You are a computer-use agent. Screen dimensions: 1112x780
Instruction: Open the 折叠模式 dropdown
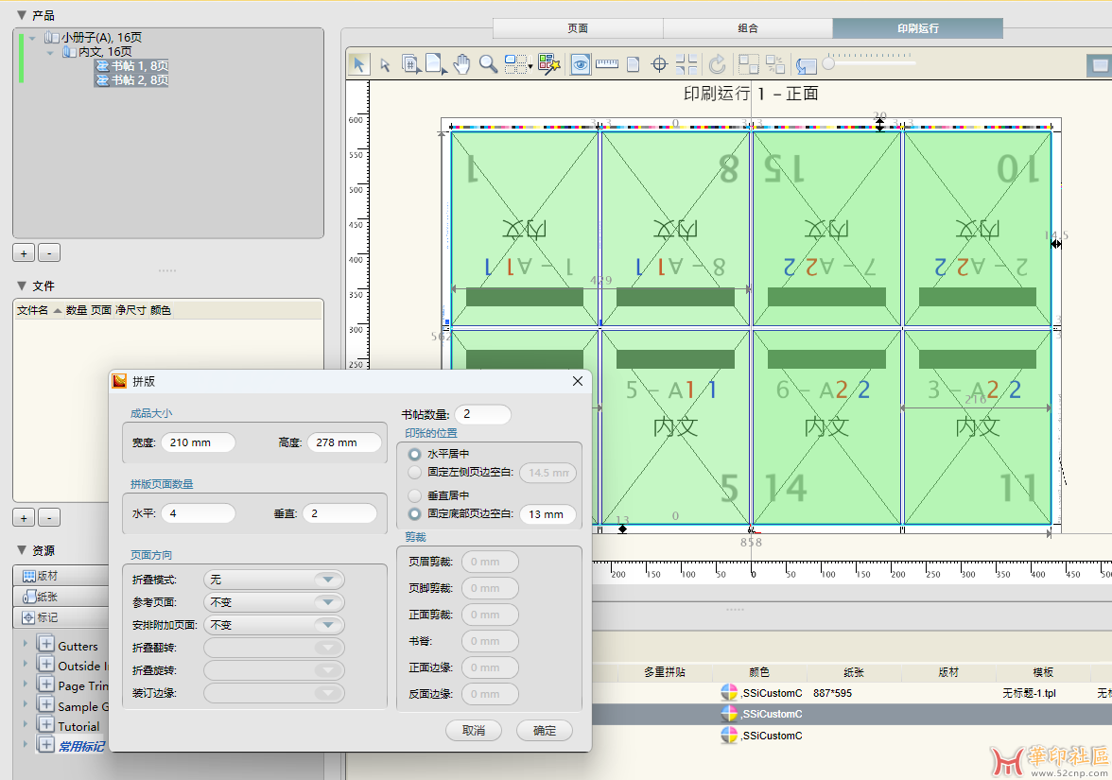(x=274, y=580)
